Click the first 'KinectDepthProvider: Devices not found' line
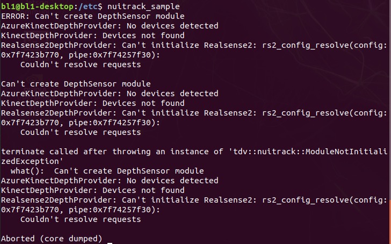The height and width of the screenshot is (244, 391). pyautogui.click(x=93, y=35)
